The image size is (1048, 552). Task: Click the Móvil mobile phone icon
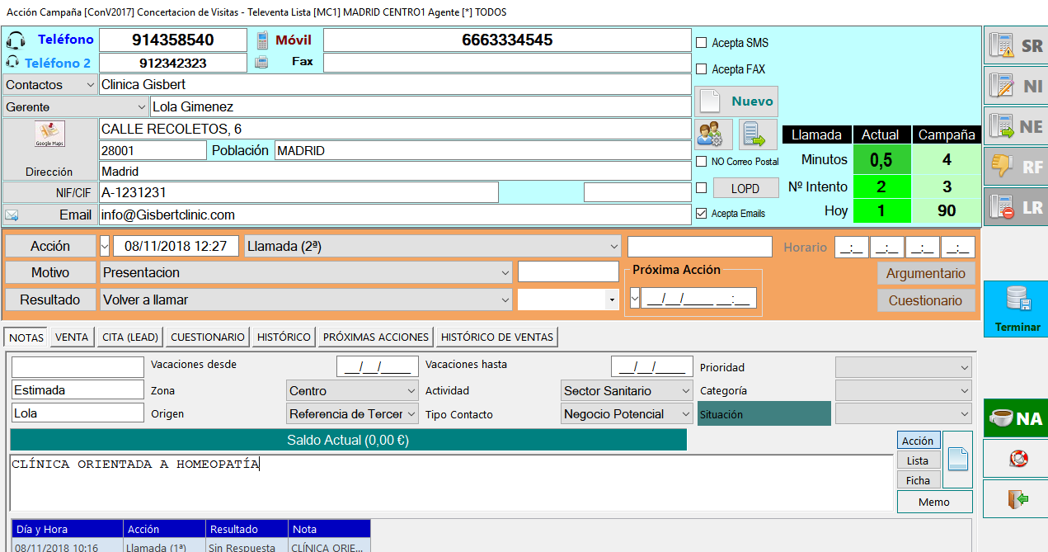262,40
